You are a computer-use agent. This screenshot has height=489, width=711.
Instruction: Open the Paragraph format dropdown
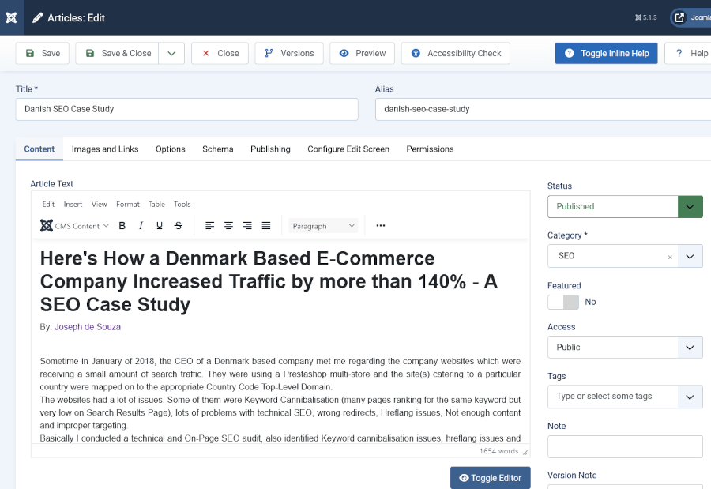point(323,226)
